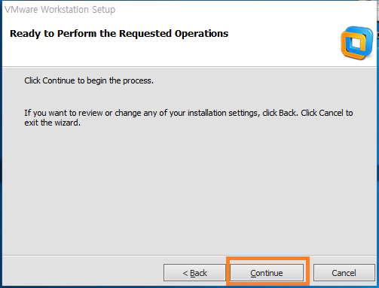The height and width of the screenshot is (288, 379).
Task: Click the word 'Cancel' inside the instruction paragraph
Action: click(331, 113)
